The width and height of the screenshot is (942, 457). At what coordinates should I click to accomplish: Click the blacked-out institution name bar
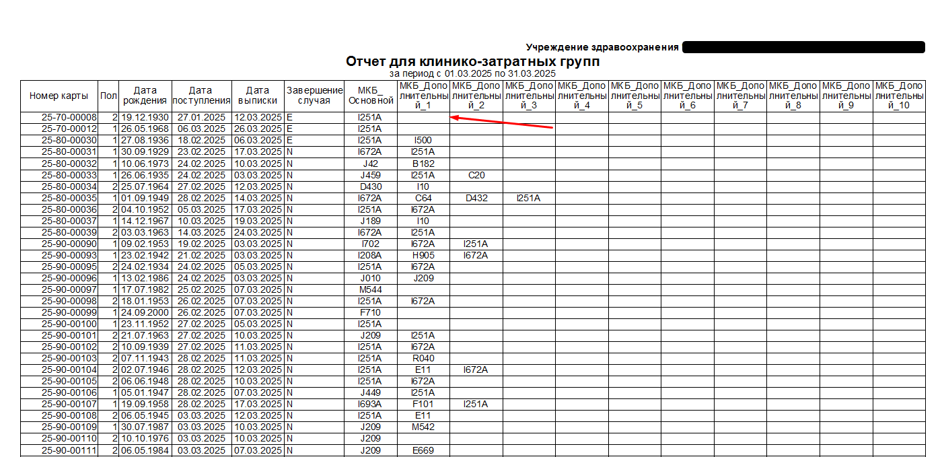click(803, 47)
